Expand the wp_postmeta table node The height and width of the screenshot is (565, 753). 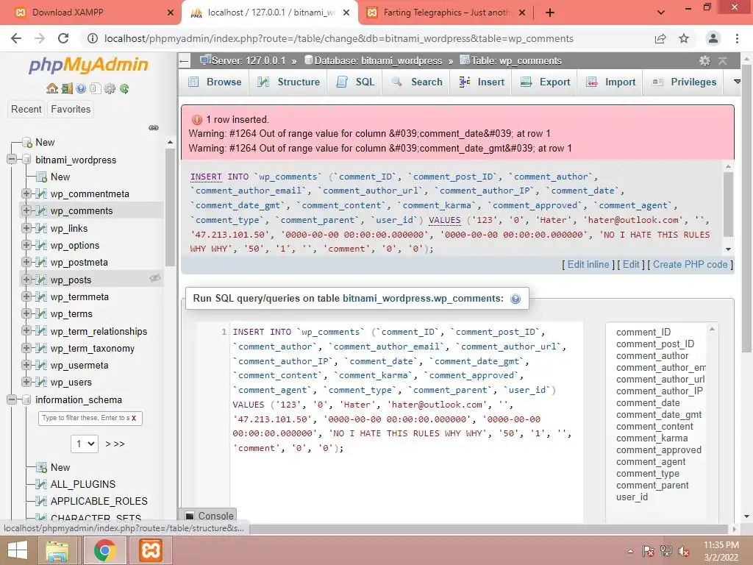pos(26,262)
